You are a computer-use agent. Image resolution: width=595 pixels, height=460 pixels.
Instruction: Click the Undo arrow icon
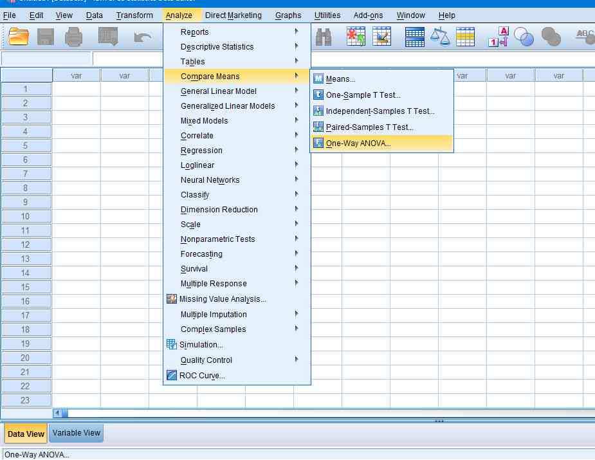pyautogui.click(x=143, y=37)
